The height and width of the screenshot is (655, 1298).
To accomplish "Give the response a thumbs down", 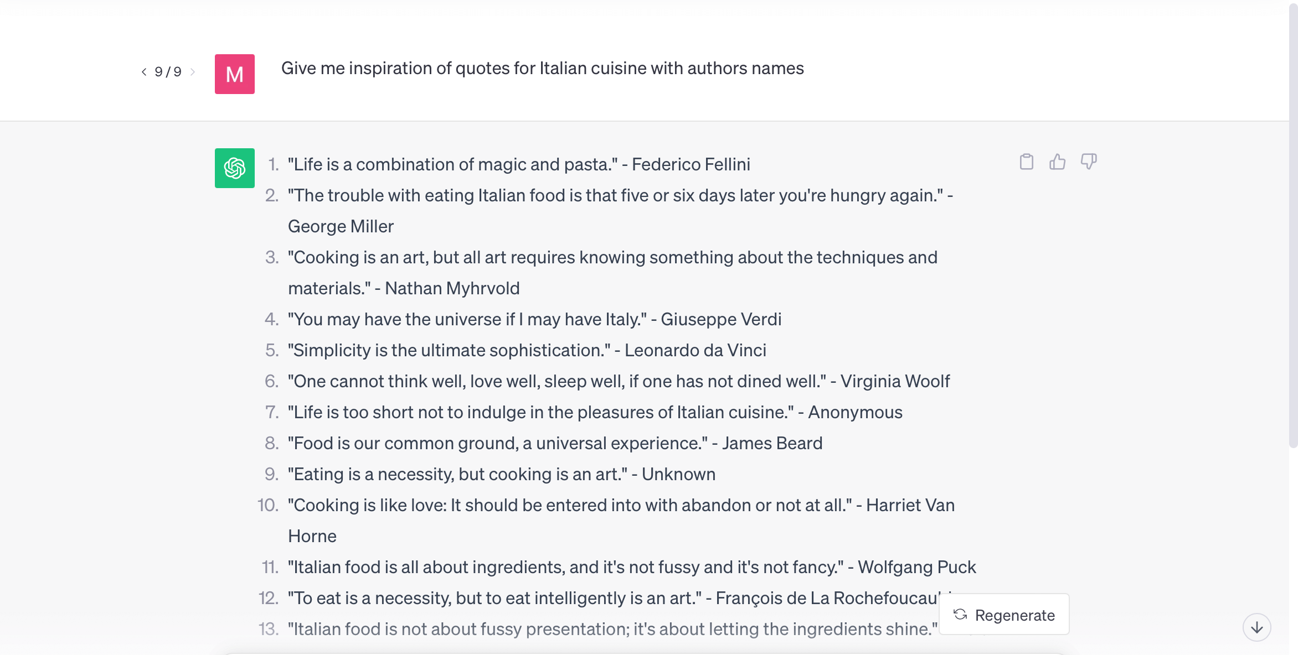I will [x=1088, y=162].
